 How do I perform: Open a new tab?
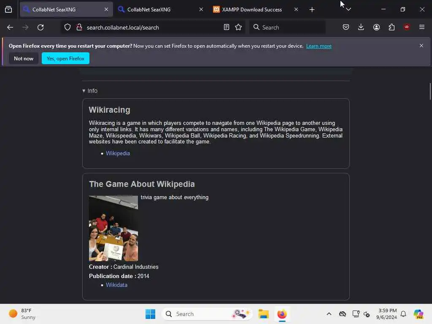[x=312, y=10]
